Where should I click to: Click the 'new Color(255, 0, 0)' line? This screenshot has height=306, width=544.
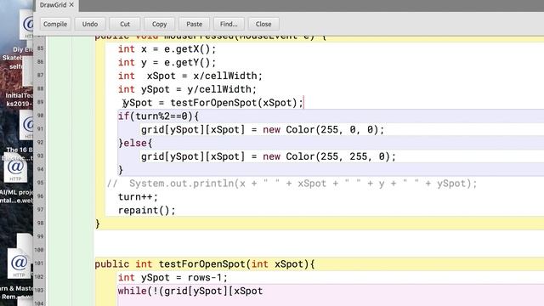(263, 130)
